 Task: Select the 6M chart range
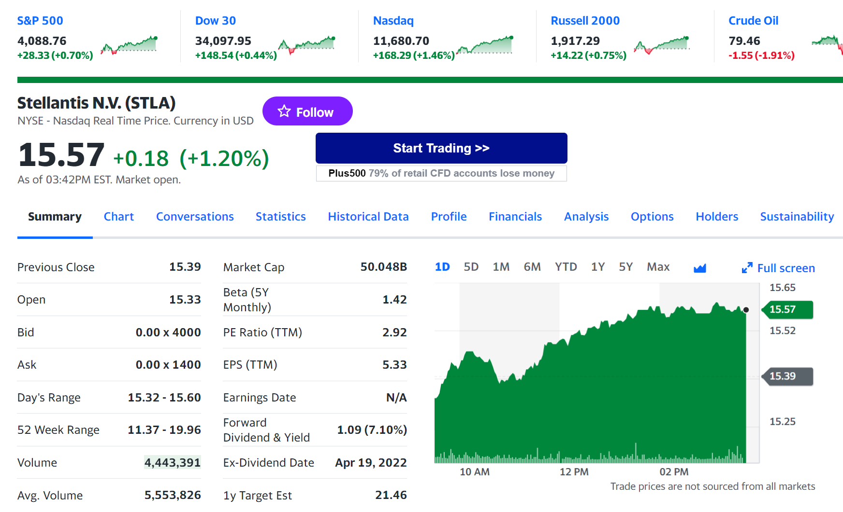point(532,267)
